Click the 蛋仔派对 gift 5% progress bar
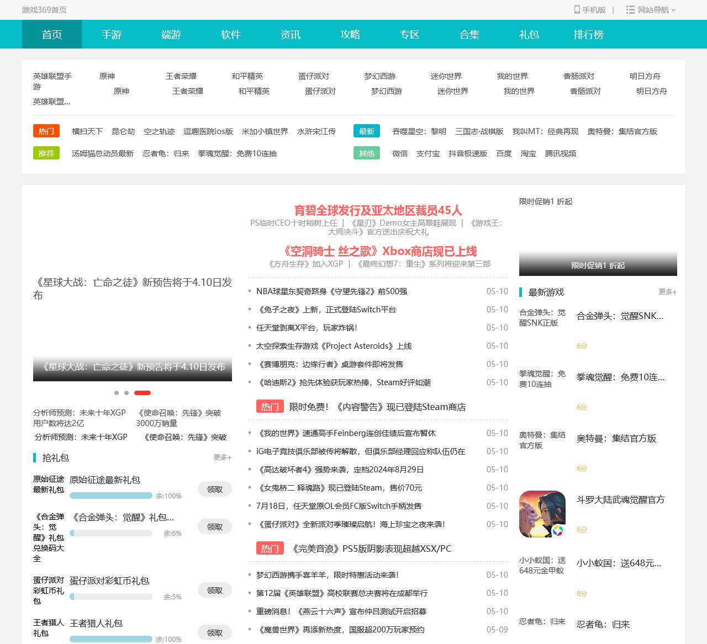The image size is (707, 644). point(111,597)
